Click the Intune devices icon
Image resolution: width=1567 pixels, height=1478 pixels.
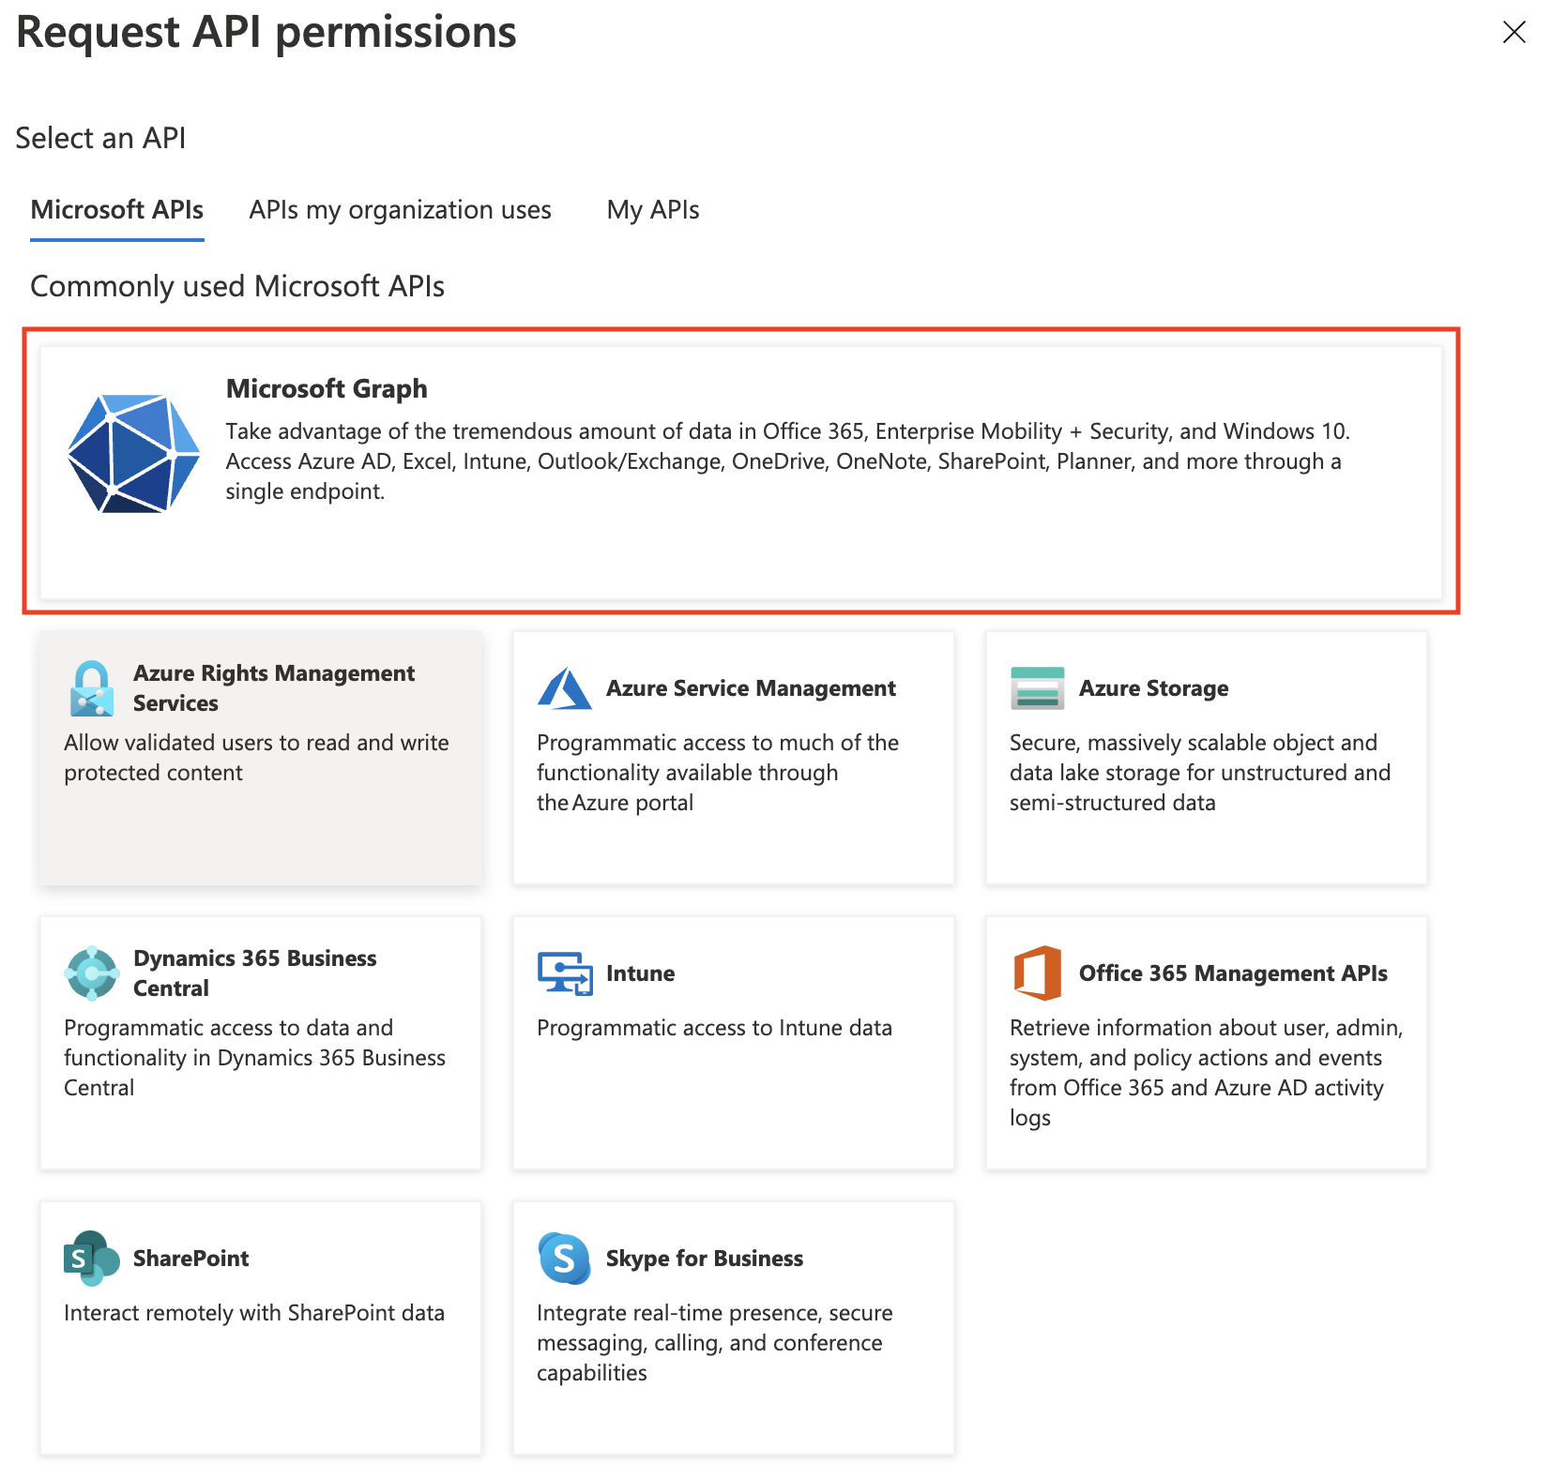point(565,973)
